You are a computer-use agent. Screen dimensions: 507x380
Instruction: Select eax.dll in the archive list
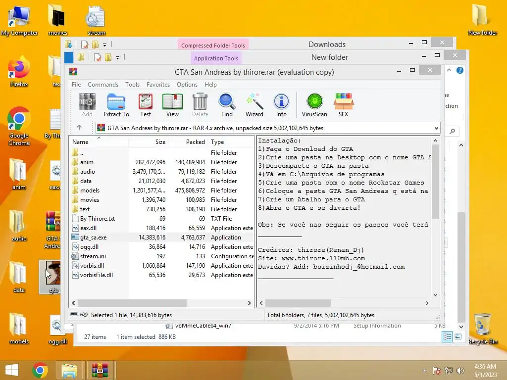[161, 228]
